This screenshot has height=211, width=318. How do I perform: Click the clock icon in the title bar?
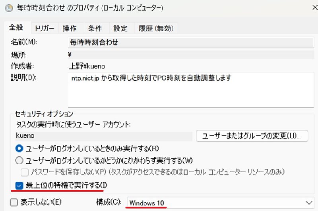pos(9,8)
